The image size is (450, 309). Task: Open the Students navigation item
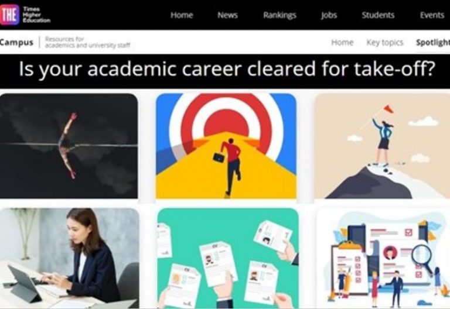click(378, 15)
